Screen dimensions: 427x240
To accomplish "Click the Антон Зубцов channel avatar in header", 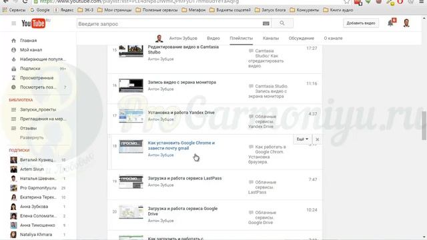I will [159, 39].
